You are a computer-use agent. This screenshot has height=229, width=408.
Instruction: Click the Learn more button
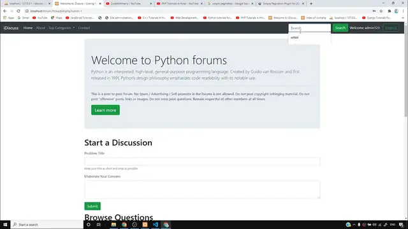(x=105, y=110)
